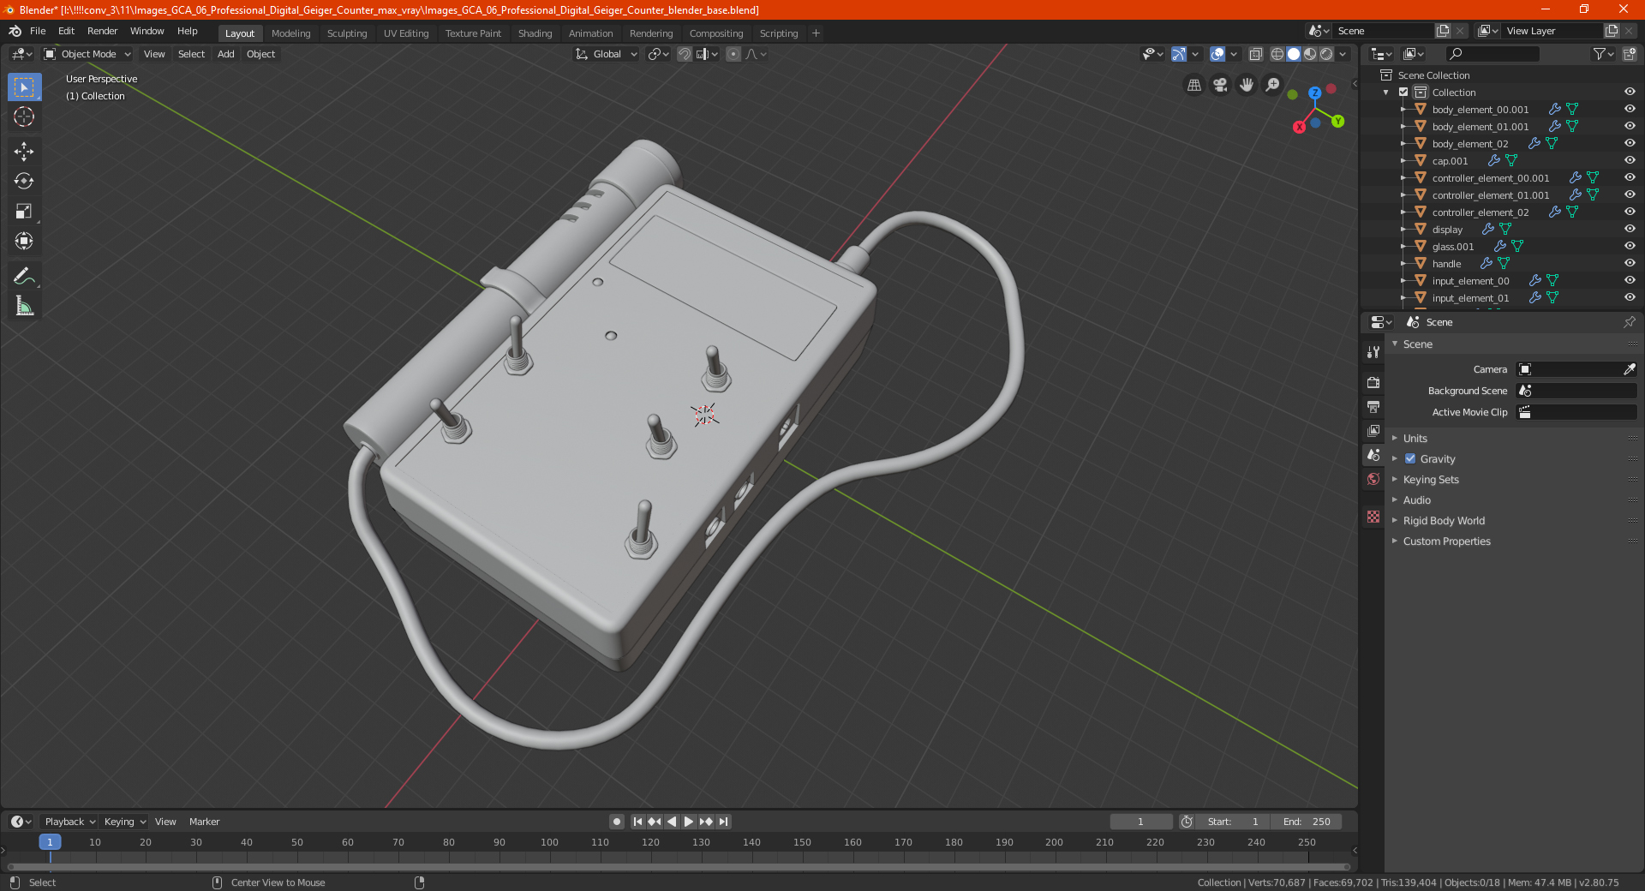
Task: Switch to the Modeling workspace tab
Action: pyautogui.click(x=291, y=33)
